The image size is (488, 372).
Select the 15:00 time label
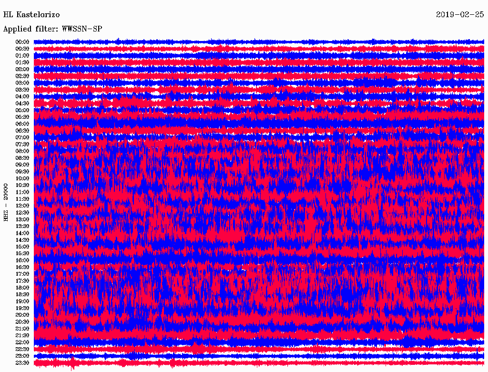(x=22, y=247)
